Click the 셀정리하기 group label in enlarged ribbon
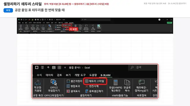The width and height of the screenshot is (190, 106). [86, 95]
